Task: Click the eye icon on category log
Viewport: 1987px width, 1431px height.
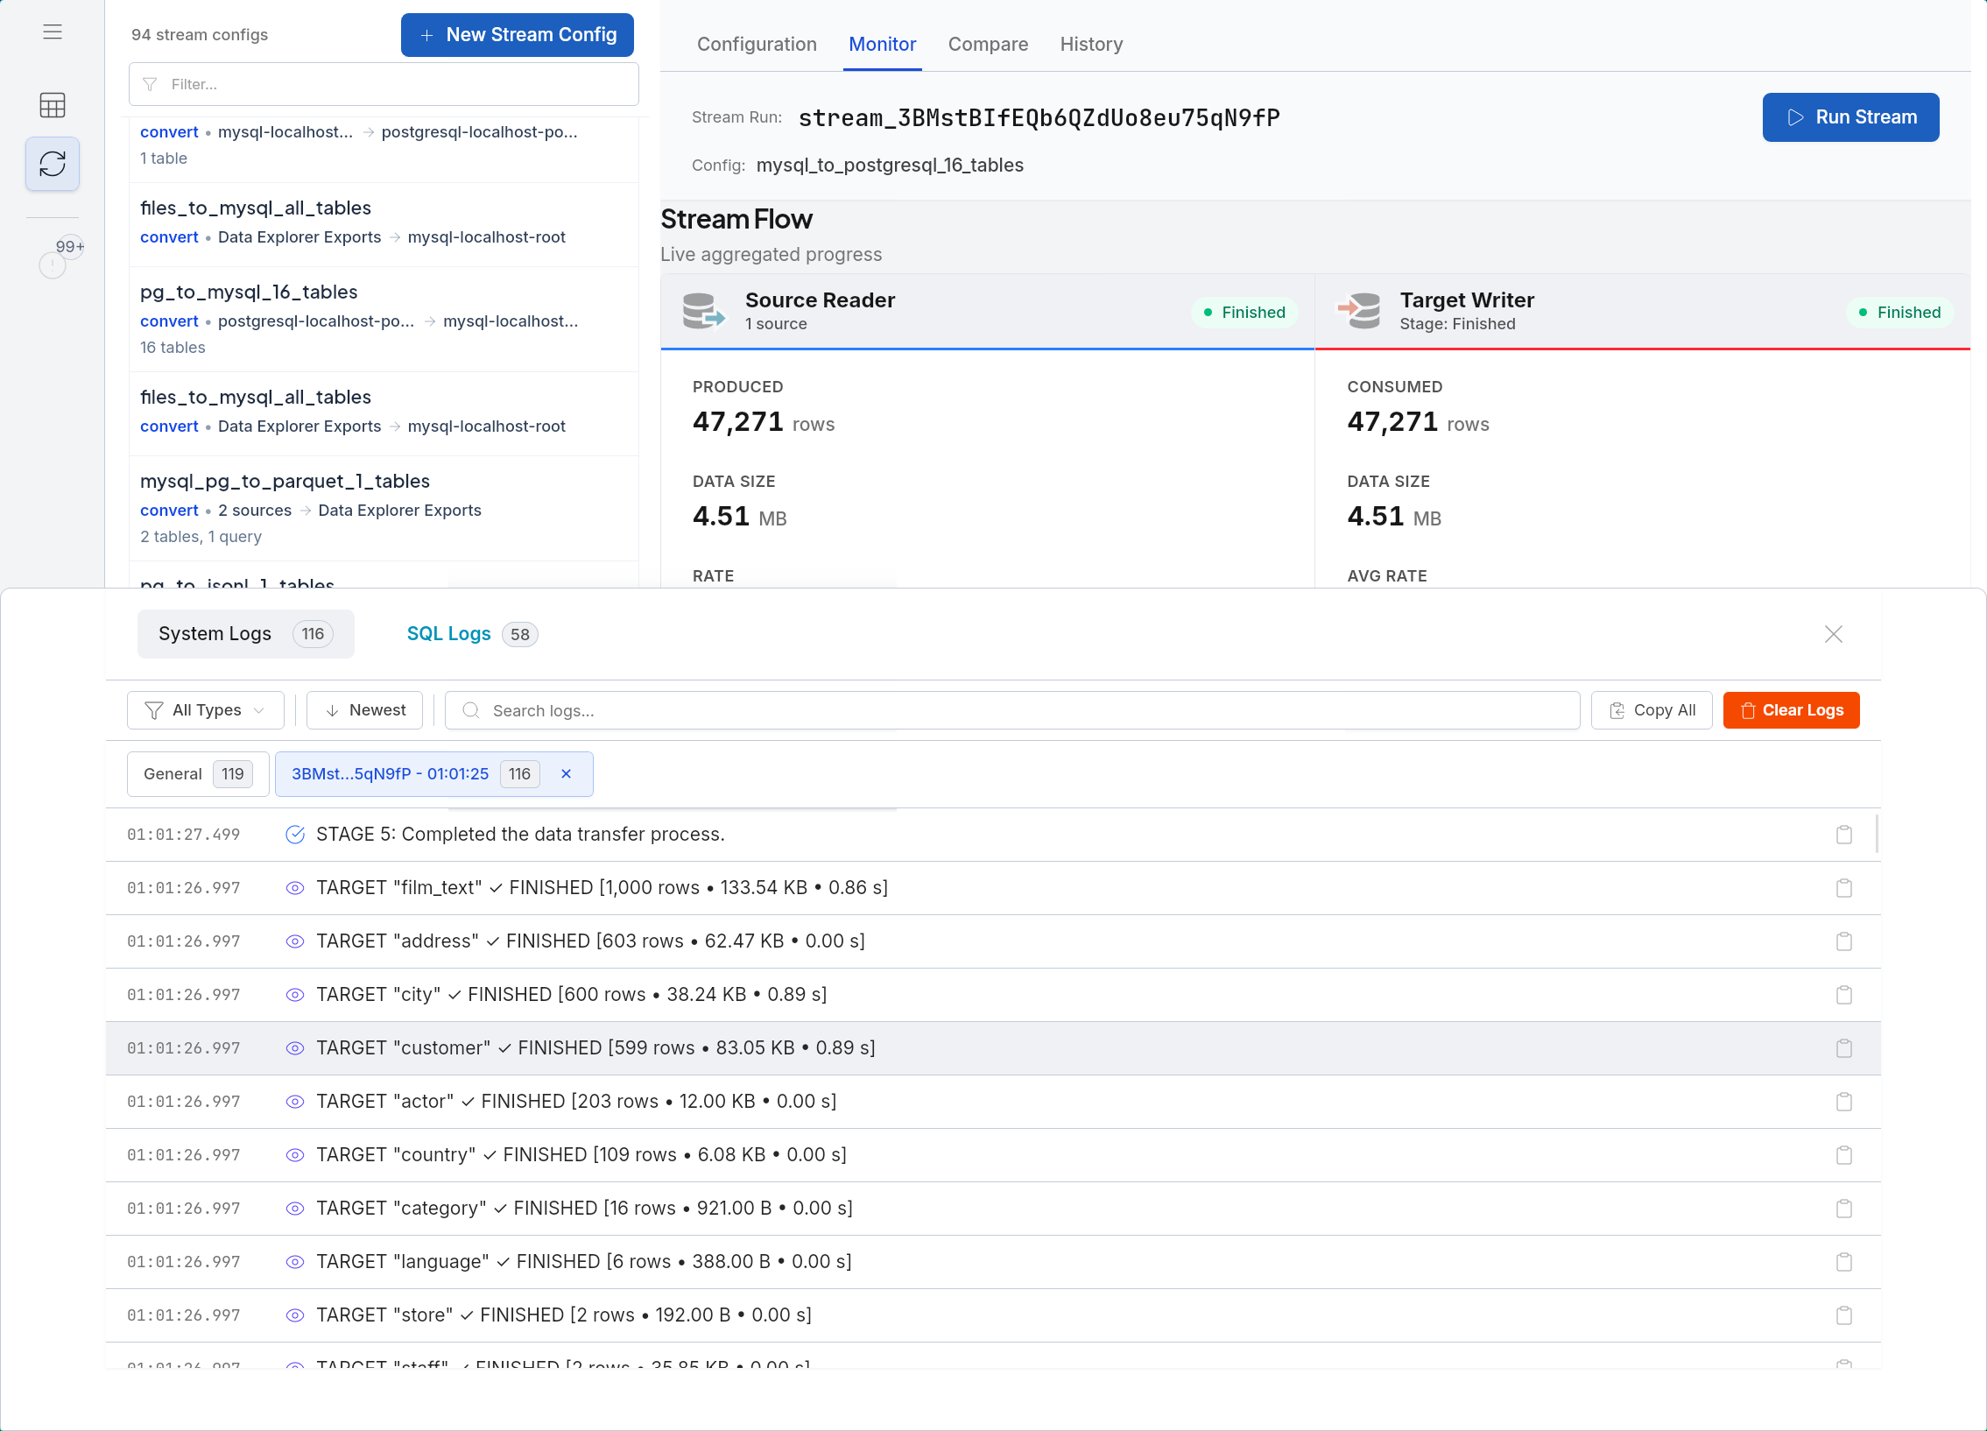Action: [295, 1209]
